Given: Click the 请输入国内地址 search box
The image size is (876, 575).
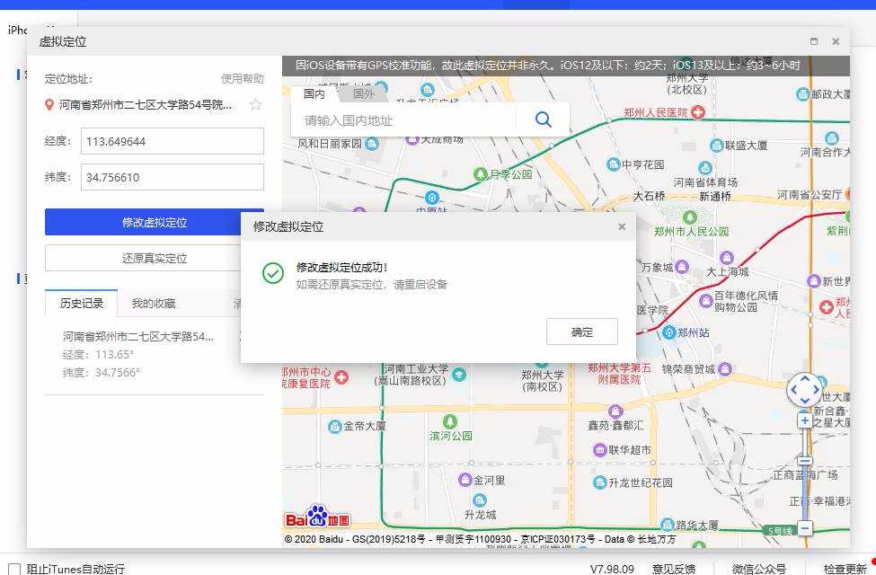Looking at the screenshot, I should (403, 120).
